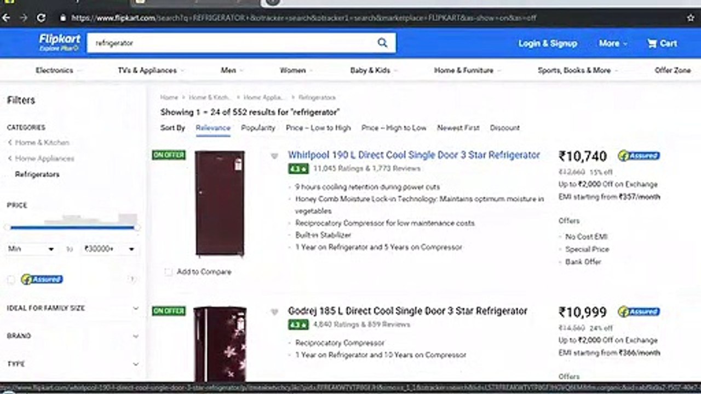Go to Offer Zone
Viewport: 701px width, 394px height.
pyautogui.click(x=673, y=70)
